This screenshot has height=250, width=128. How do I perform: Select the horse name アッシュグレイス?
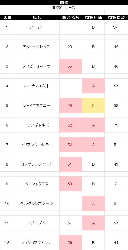point(37,47)
